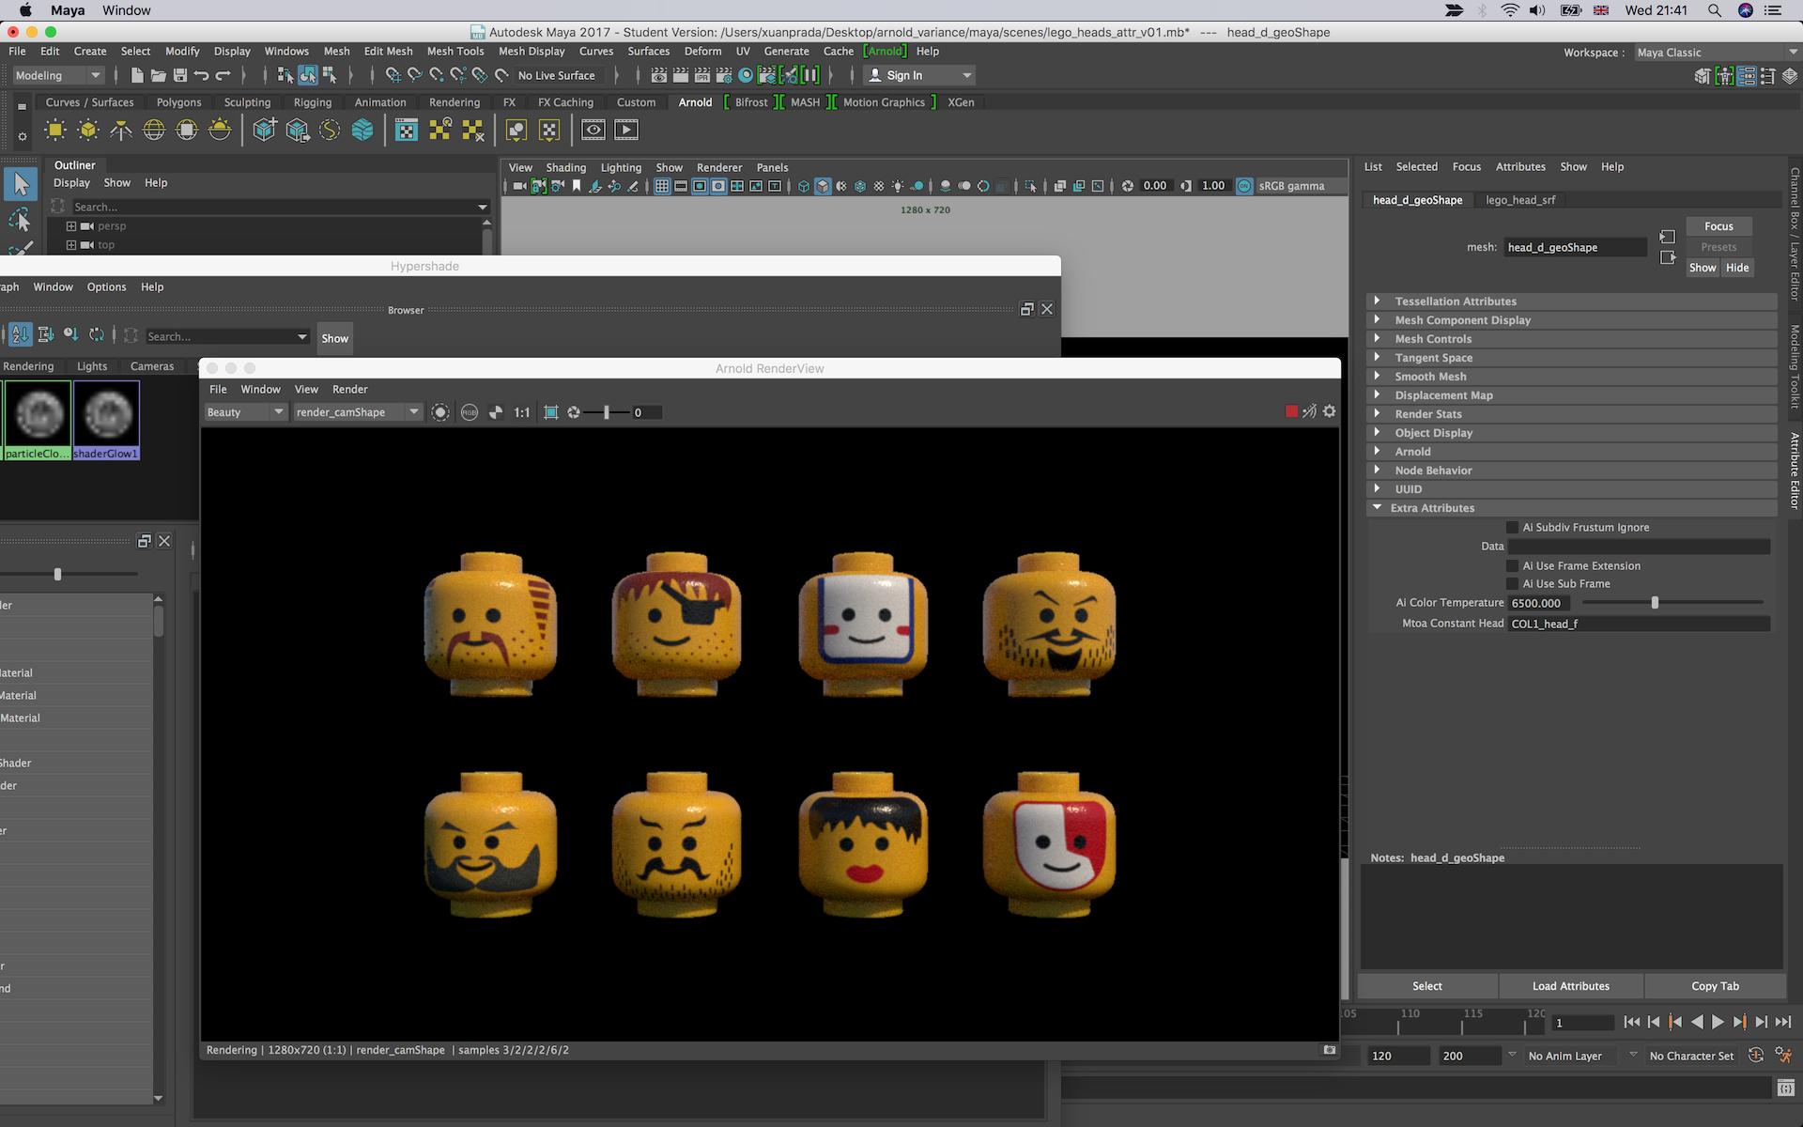The width and height of the screenshot is (1803, 1127).
Task: Open the render_camShape camera dropdown
Action: 357,412
